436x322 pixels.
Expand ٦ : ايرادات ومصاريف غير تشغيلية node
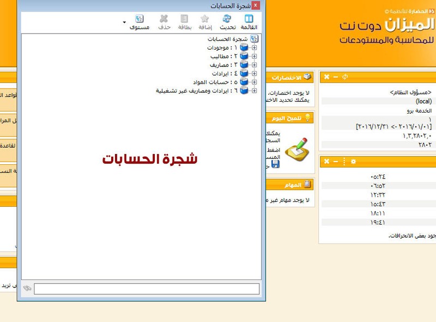pos(254,90)
